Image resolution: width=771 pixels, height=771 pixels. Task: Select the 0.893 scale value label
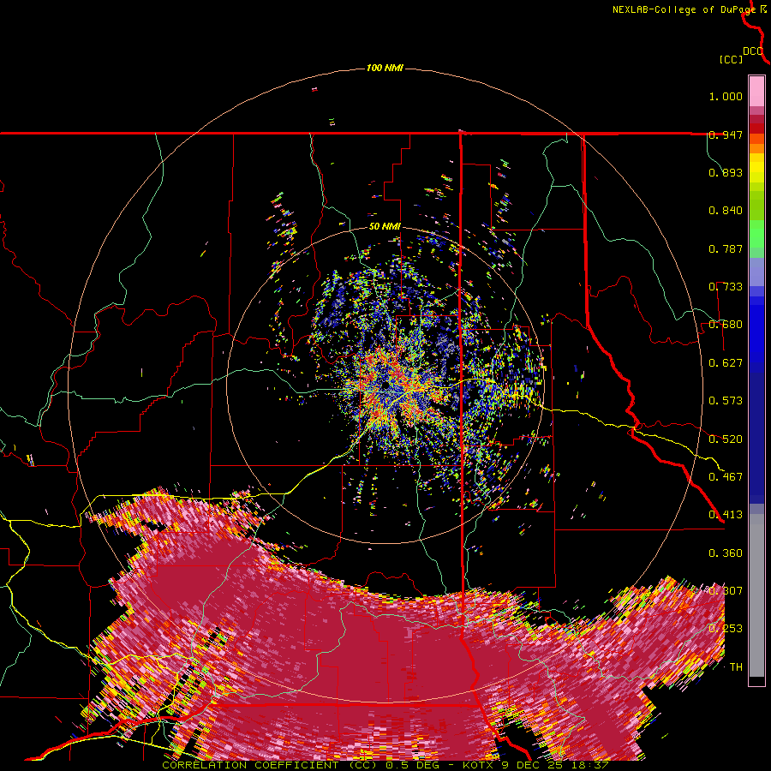coord(726,172)
